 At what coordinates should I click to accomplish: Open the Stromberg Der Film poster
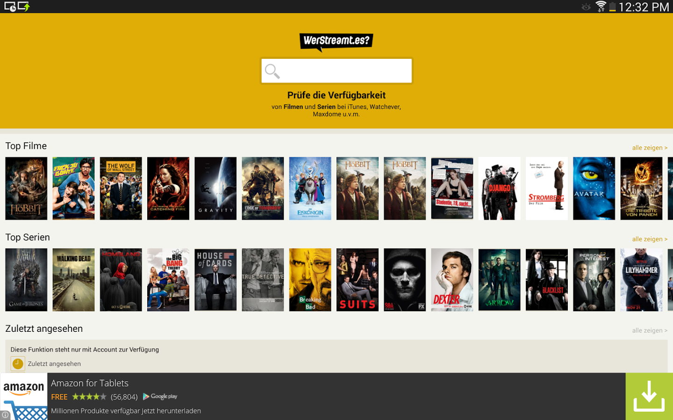(x=547, y=189)
